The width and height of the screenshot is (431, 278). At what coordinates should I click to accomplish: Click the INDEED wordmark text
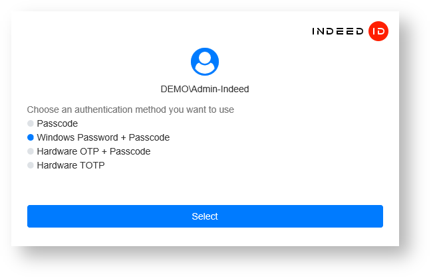[338, 31]
